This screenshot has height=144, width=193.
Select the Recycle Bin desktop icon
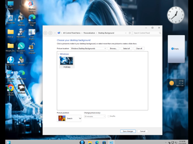tap(10, 19)
